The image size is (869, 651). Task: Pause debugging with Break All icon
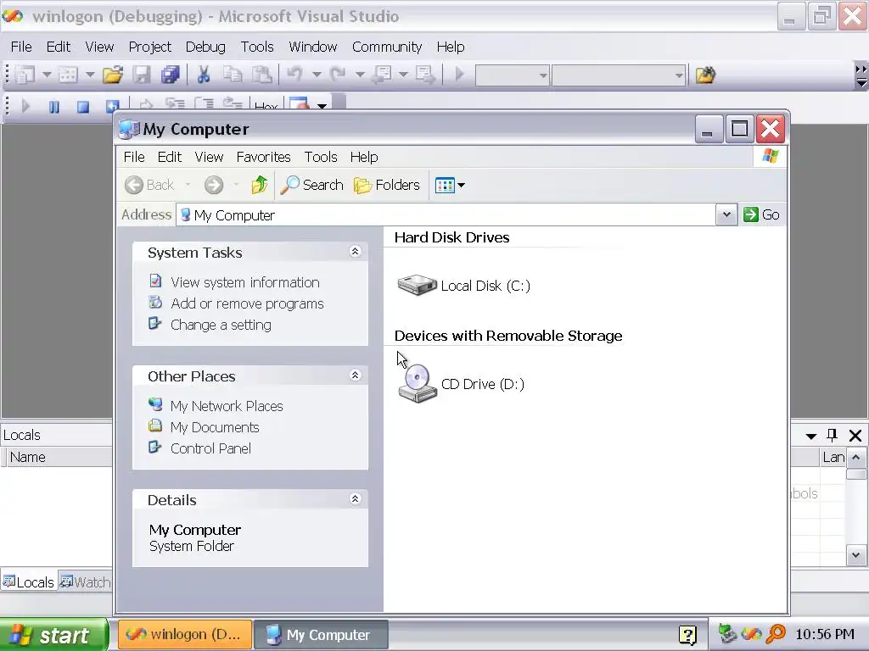tap(53, 106)
